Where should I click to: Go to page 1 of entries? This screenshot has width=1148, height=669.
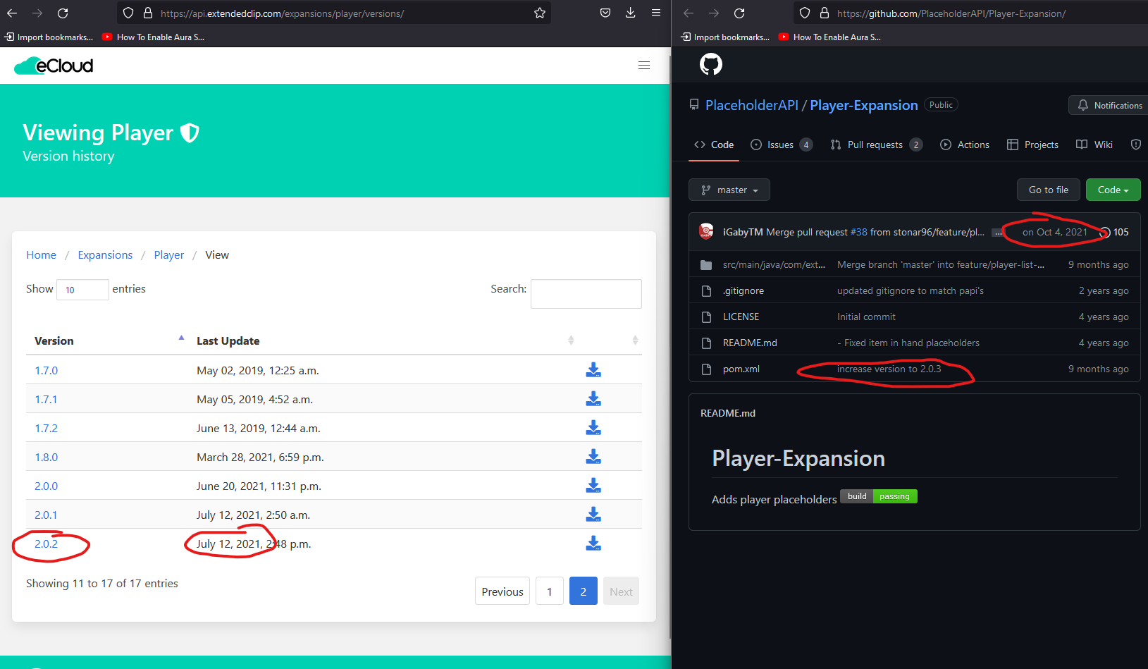click(550, 591)
